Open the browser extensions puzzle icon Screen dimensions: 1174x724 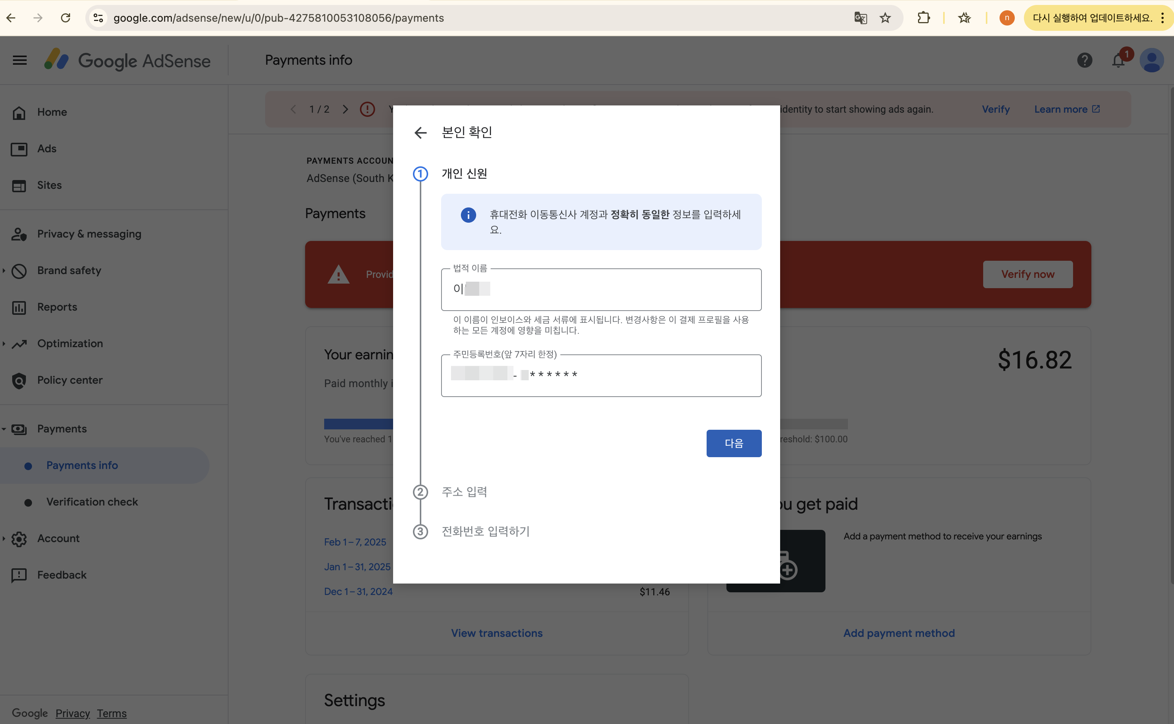click(923, 18)
